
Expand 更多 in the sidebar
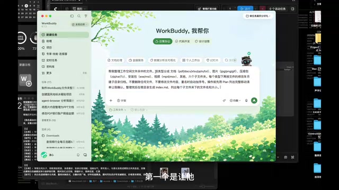(65, 73)
